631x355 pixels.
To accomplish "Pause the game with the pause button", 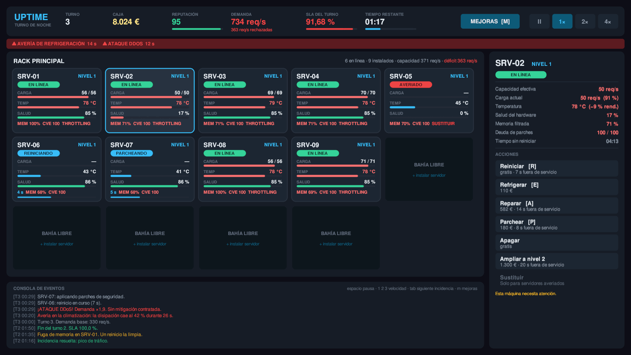I will pos(539,21).
